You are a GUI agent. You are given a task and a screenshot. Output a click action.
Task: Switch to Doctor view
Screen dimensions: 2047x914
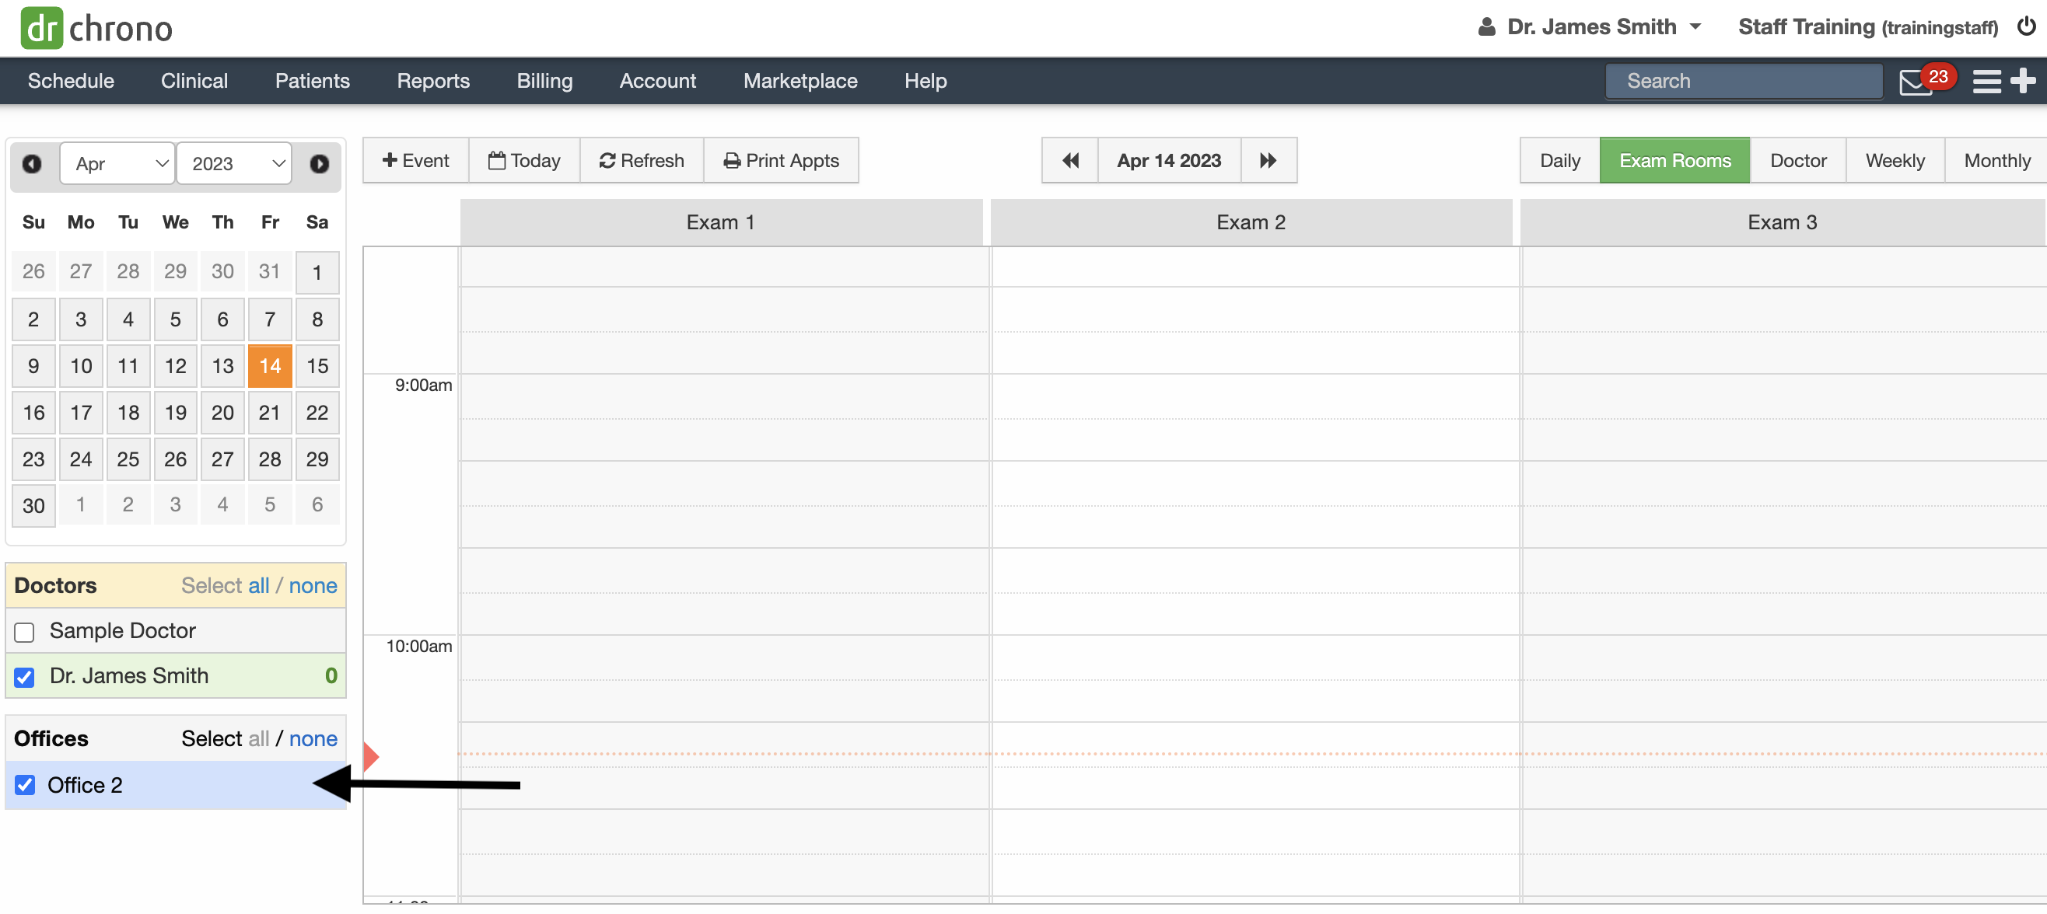pos(1797,160)
